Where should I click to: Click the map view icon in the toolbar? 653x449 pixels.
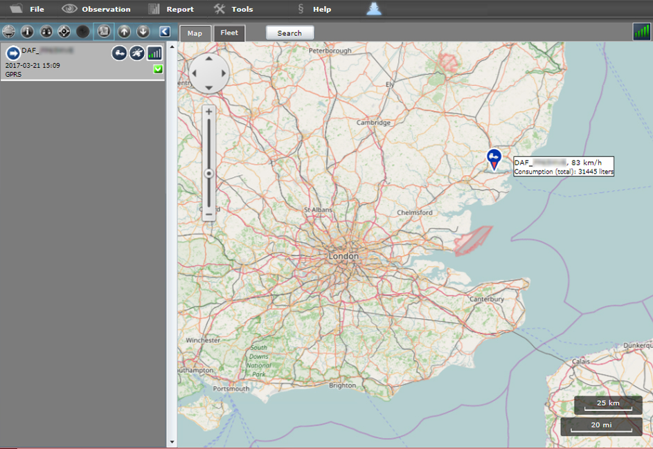(103, 32)
